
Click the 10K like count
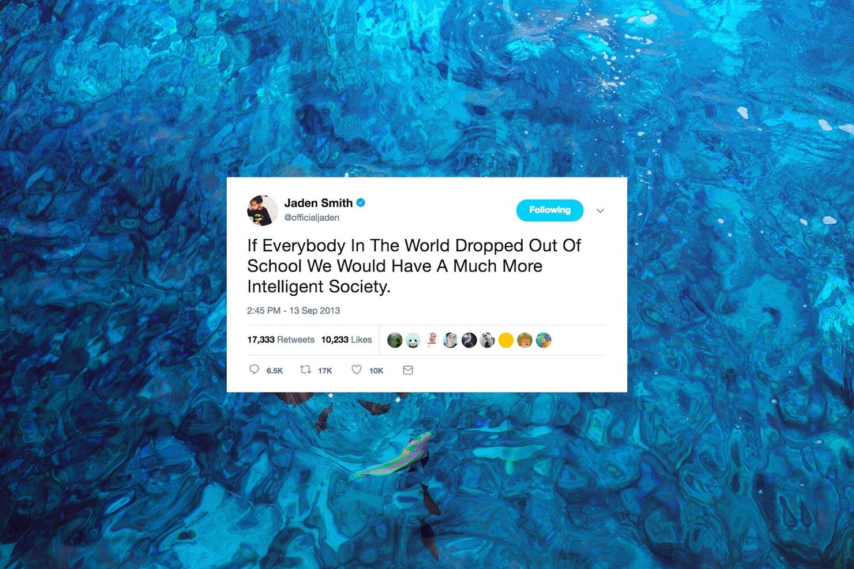tap(376, 371)
